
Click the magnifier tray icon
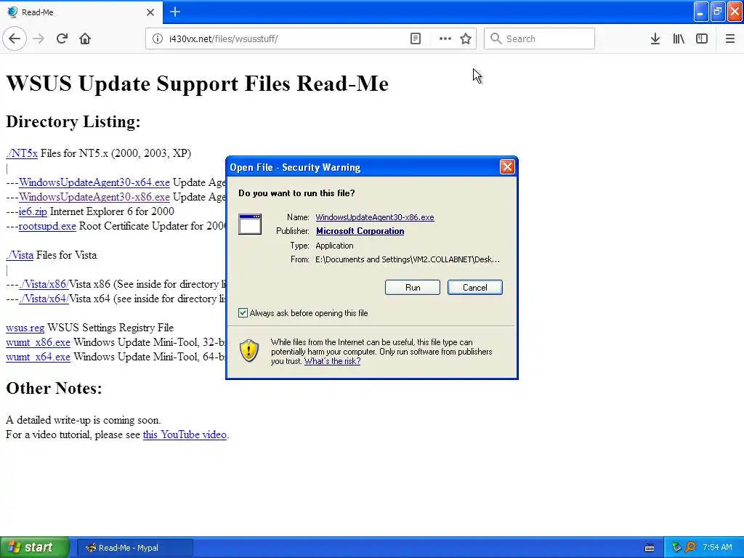(x=690, y=547)
